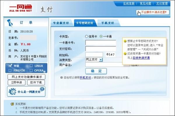Click the arrow bullet before 您也可以使用
175x116 pixels.
click(62, 78)
